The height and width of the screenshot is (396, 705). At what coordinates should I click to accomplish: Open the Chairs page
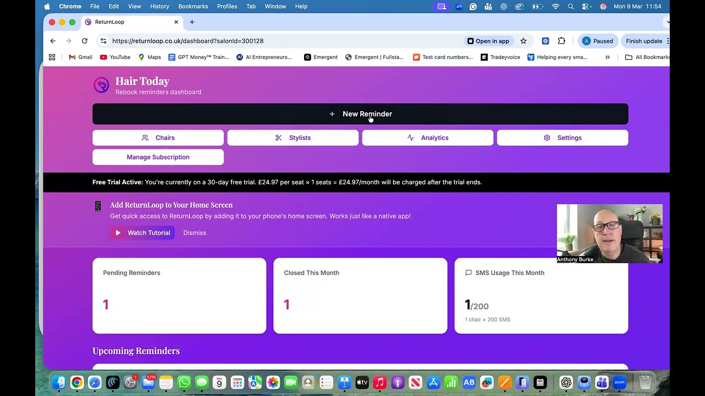click(x=158, y=137)
